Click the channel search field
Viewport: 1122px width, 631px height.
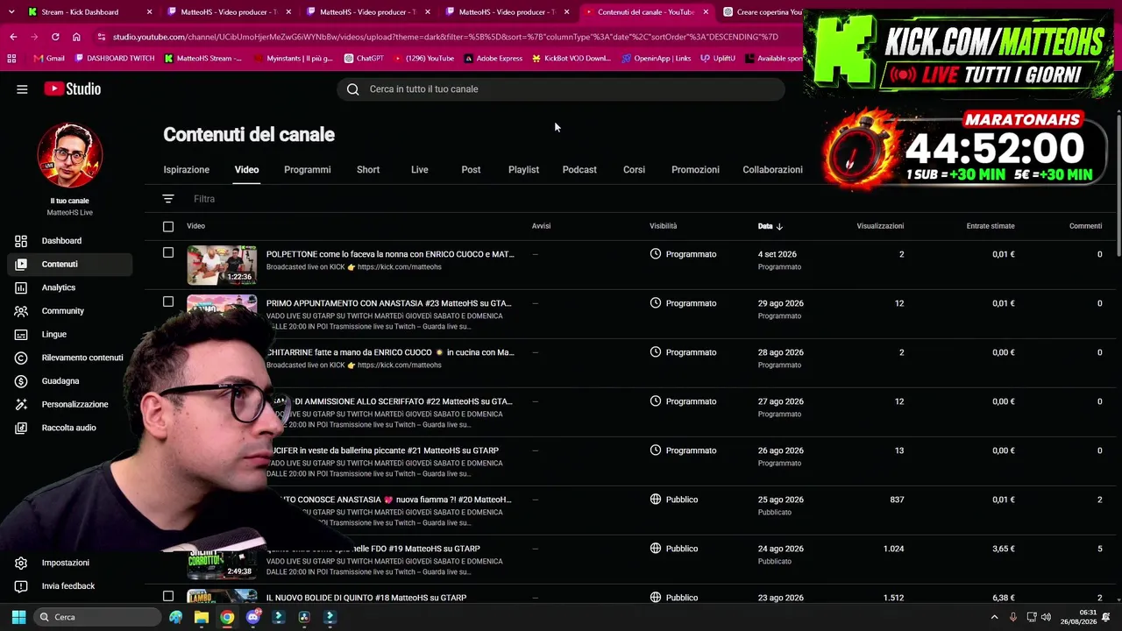(x=561, y=89)
